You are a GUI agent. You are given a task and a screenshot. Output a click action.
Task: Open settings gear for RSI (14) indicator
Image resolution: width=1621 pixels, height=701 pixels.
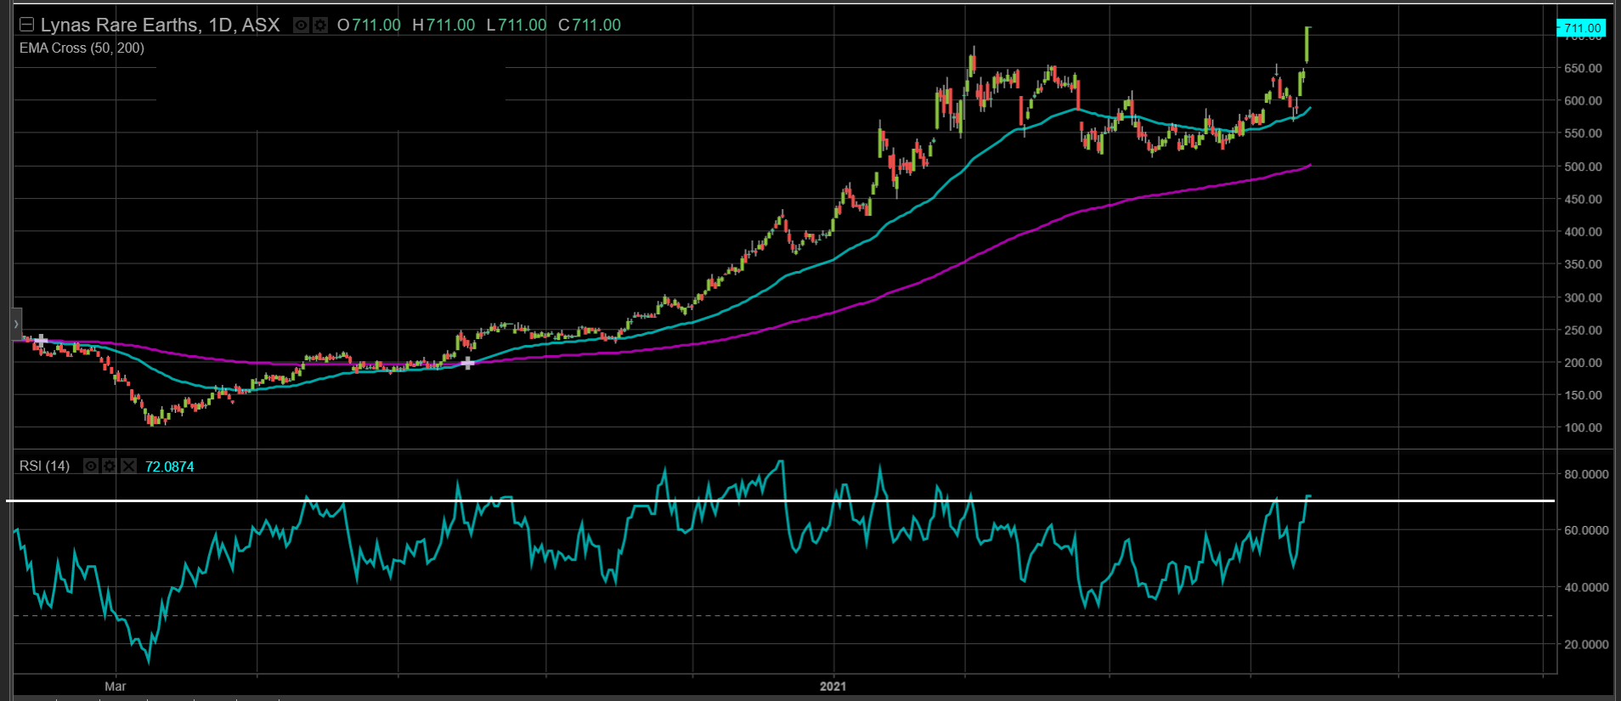click(x=110, y=466)
